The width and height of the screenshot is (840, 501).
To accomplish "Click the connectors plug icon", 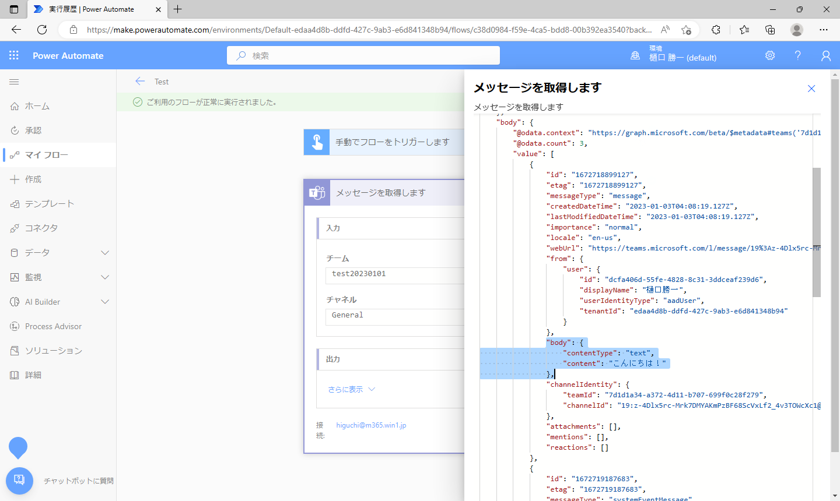I will pos(15,228).
